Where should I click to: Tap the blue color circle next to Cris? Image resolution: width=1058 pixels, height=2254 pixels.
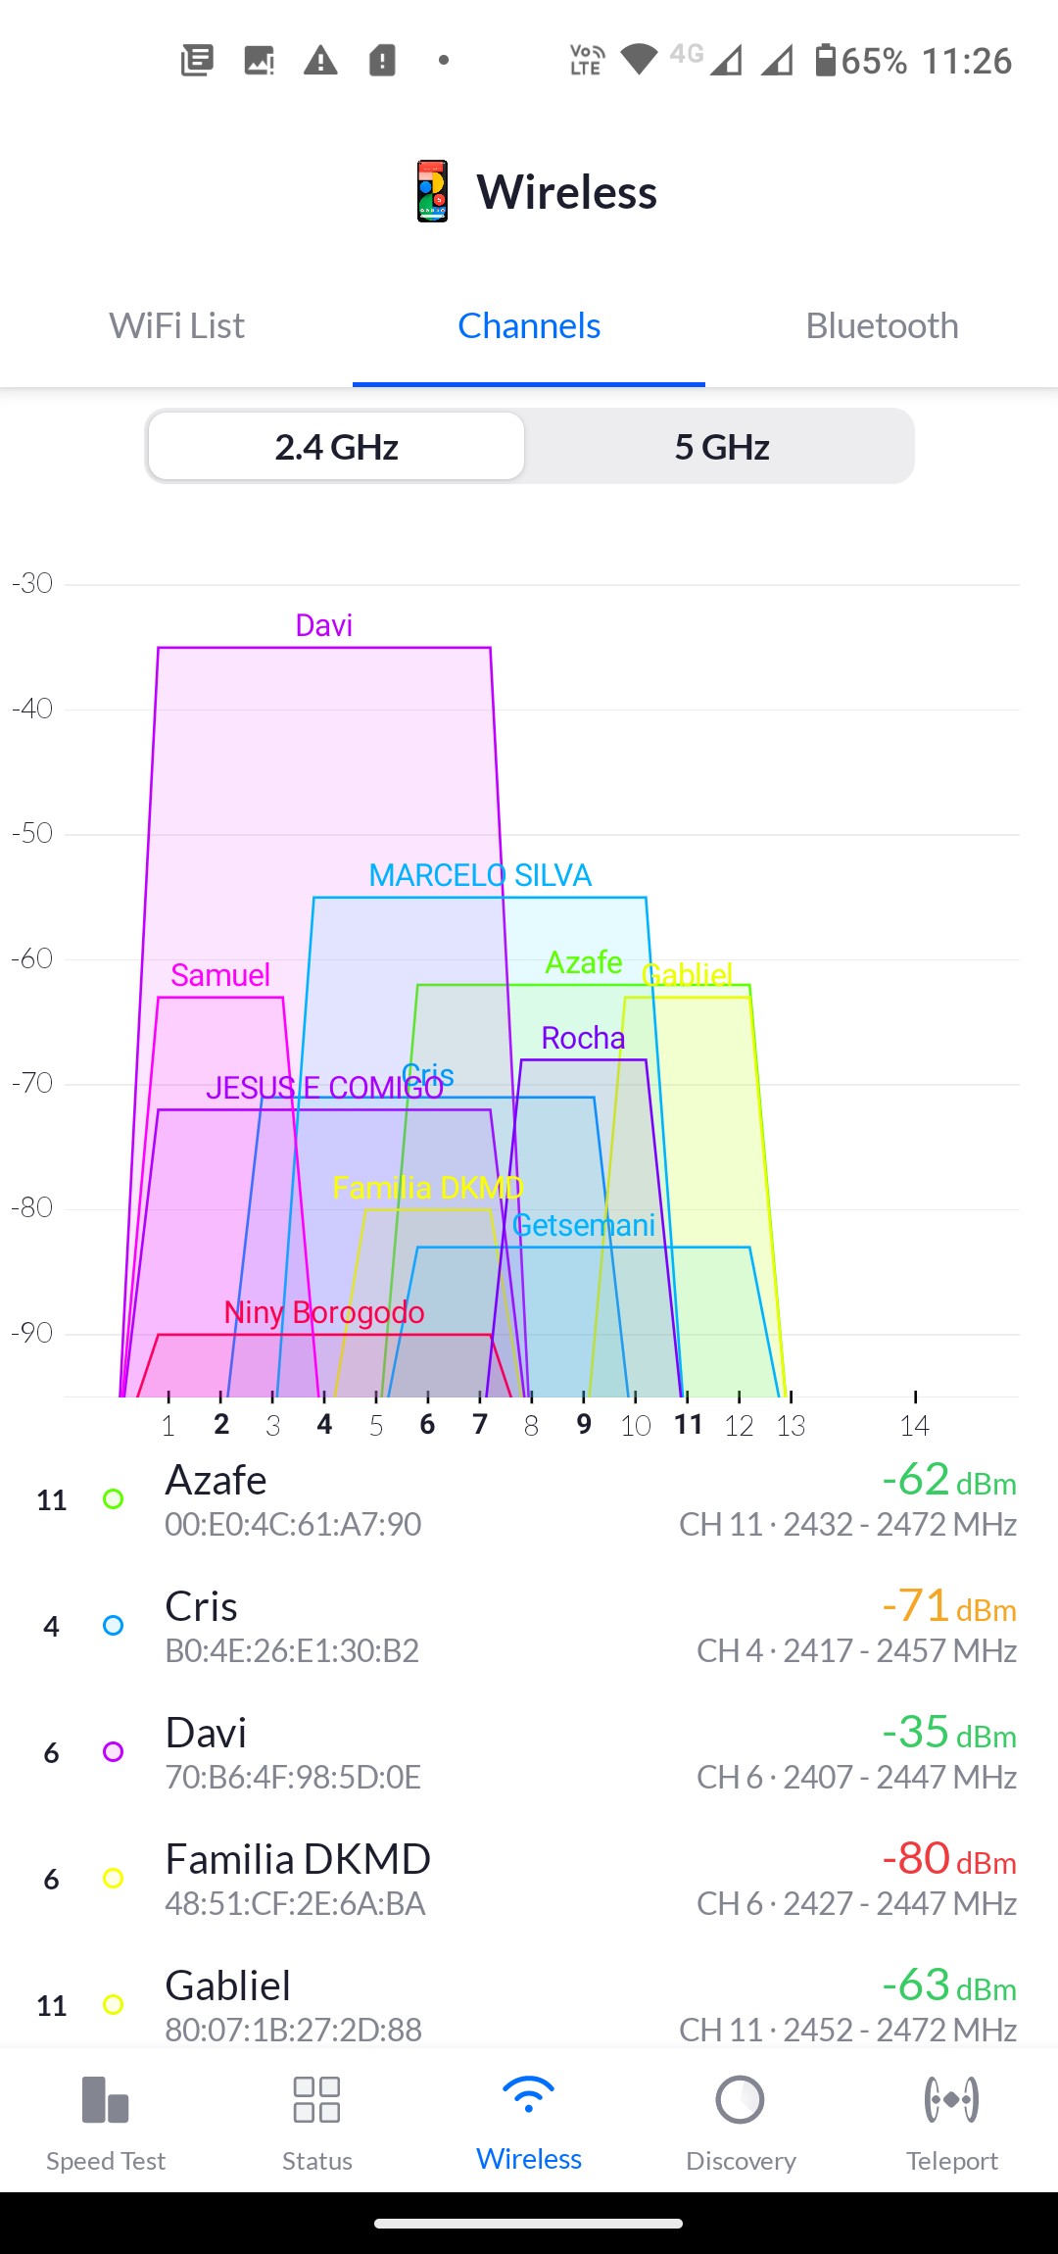[114, 1626]
